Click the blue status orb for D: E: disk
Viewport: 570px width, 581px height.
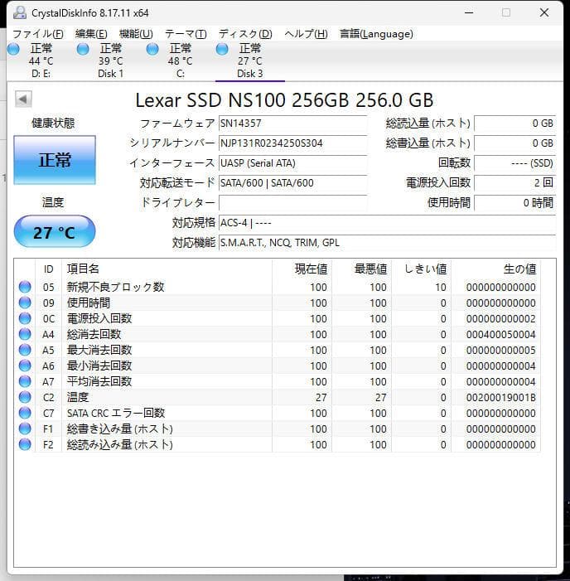[x=14, y=49]
